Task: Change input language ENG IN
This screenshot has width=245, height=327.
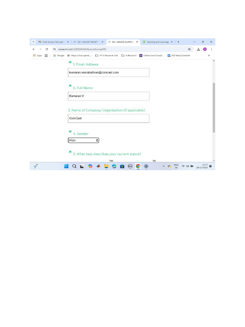Action: [176, 166]
